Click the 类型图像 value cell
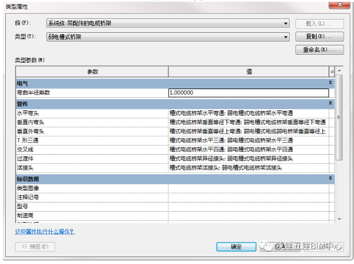The width and height of the screenshot is (354, 264). 249,188
